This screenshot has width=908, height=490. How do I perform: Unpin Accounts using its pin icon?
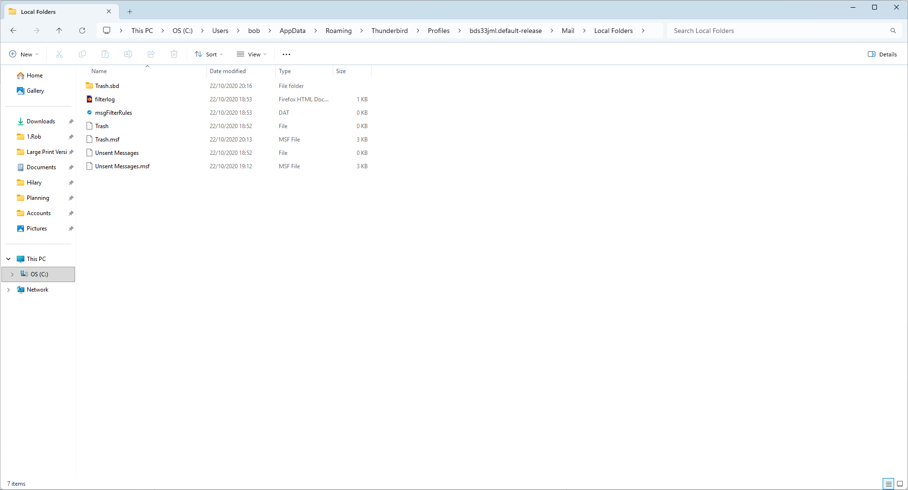[71, 213]
